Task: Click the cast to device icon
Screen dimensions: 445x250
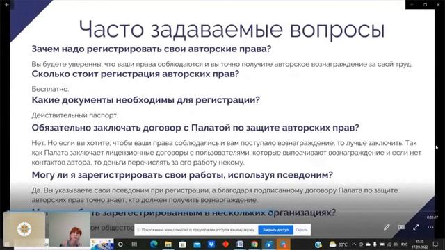Action: [401, 227]
